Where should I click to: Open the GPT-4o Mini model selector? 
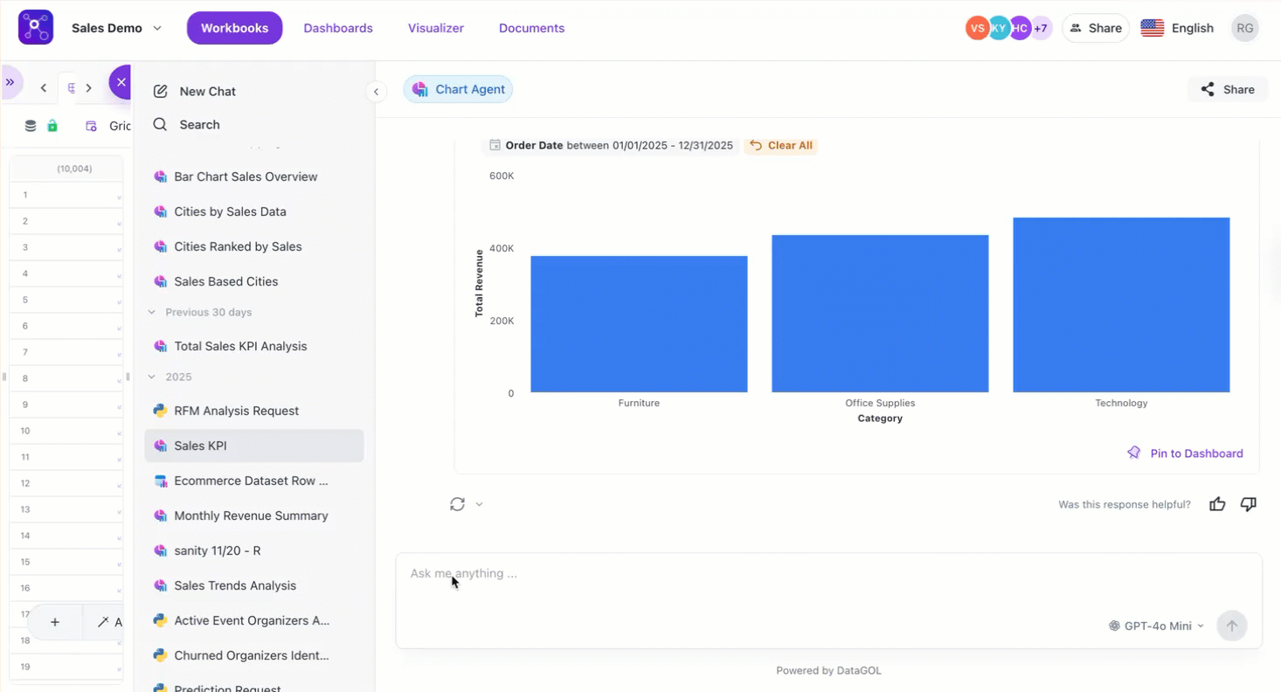[x=1156, y=626]
